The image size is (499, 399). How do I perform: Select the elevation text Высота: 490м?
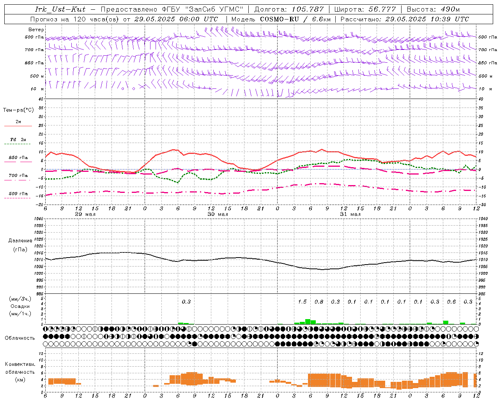point(433,9)
